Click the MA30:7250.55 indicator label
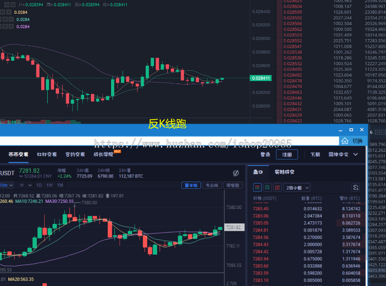The height and width of the screenshot is (286, 386). pos(59,202)
